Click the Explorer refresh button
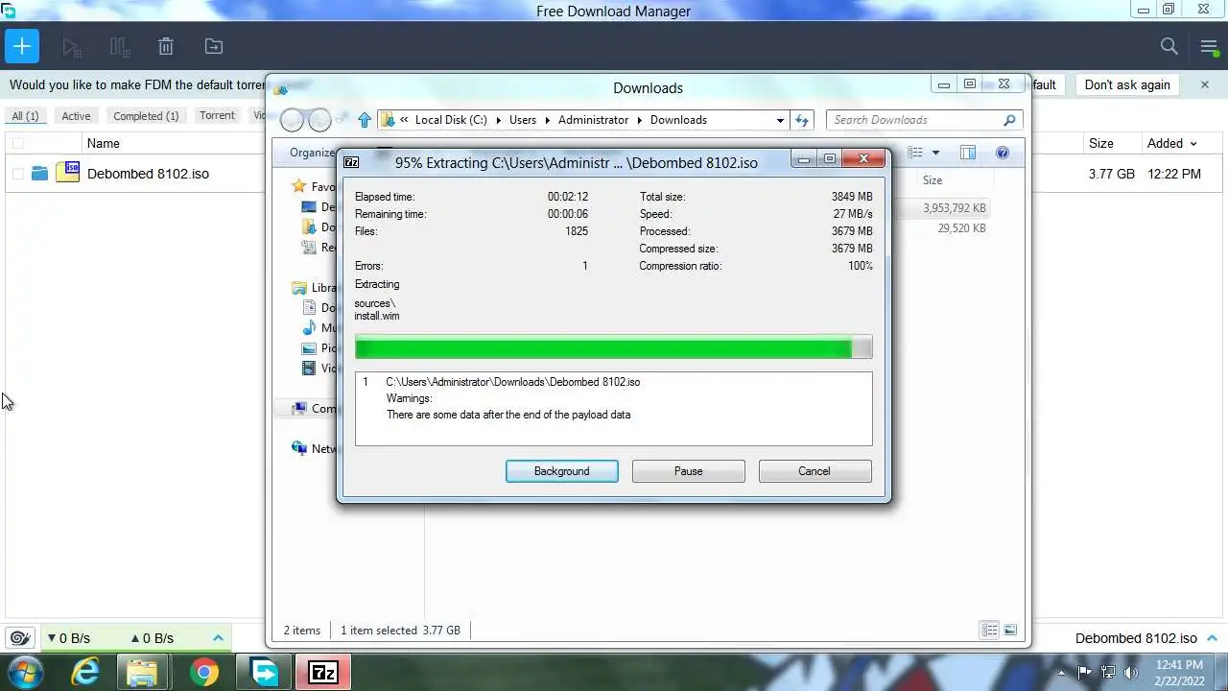 click(803, 120)
